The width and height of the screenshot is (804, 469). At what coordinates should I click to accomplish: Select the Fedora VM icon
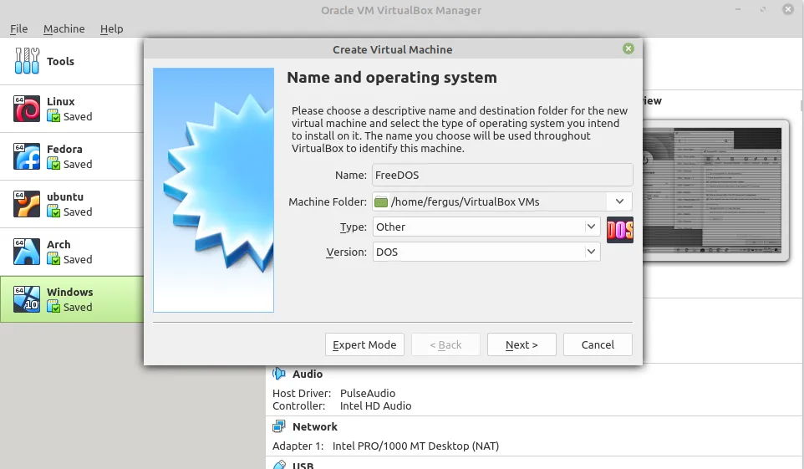point(27,156)
